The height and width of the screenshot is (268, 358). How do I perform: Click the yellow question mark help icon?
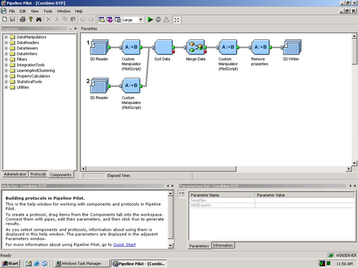click(31, 20)
